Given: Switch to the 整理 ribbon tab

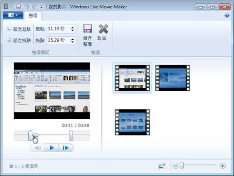Looking at the screenshot, I should pos(33,16).
